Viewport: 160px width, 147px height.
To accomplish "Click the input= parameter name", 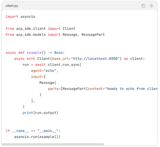I will coord(37,77).
